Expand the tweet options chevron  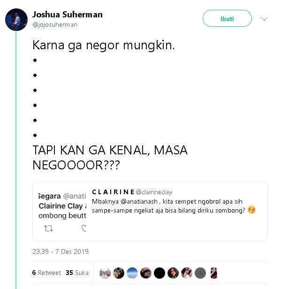pyautogui.click(x=264, y=19)
